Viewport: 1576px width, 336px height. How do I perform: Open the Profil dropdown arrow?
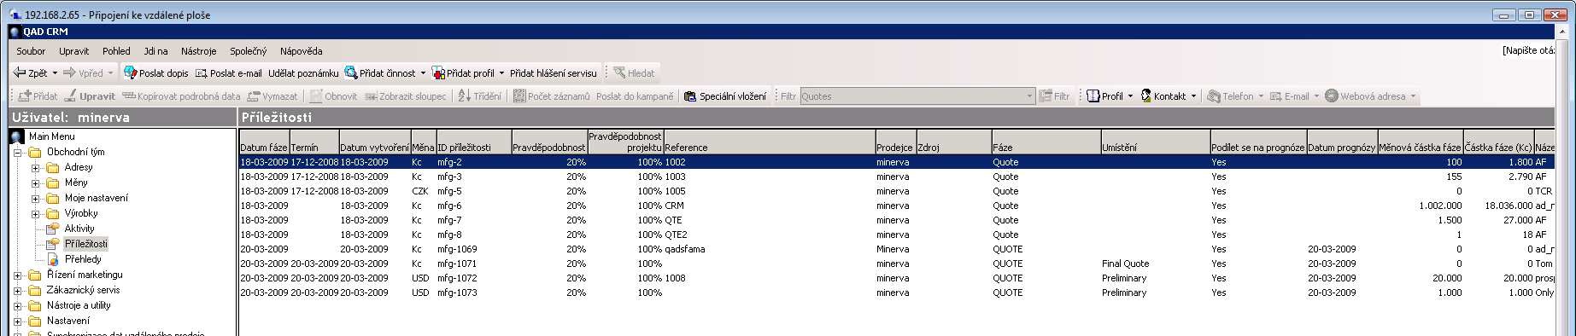coord(1130,96)
